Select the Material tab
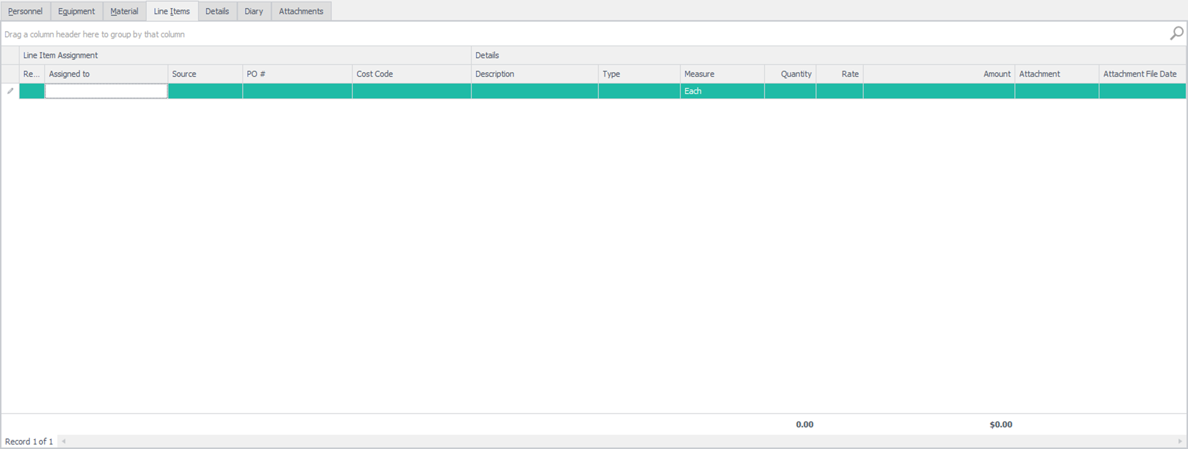1188x449 pixels. coord(124,11)
